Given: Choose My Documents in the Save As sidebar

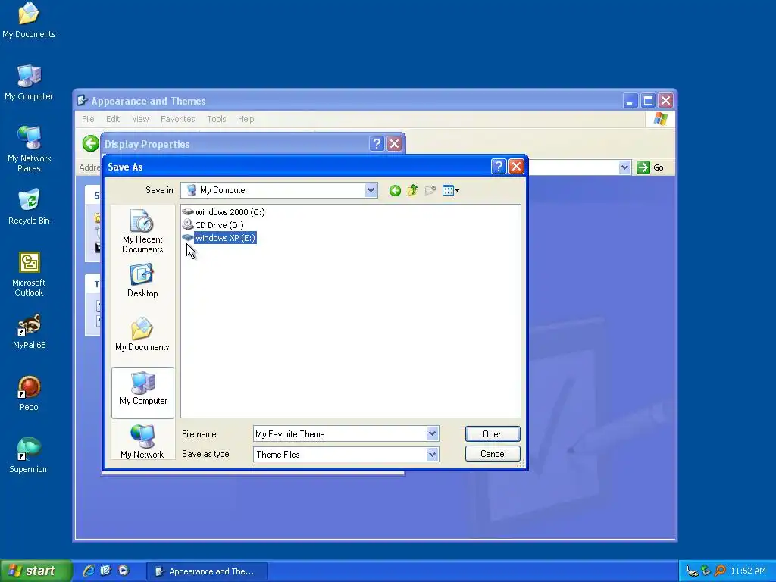Looking at the screenshot, I should tap(142, 334).
